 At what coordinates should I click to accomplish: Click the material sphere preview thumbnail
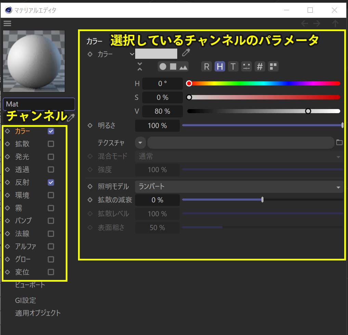coord(34,61)
